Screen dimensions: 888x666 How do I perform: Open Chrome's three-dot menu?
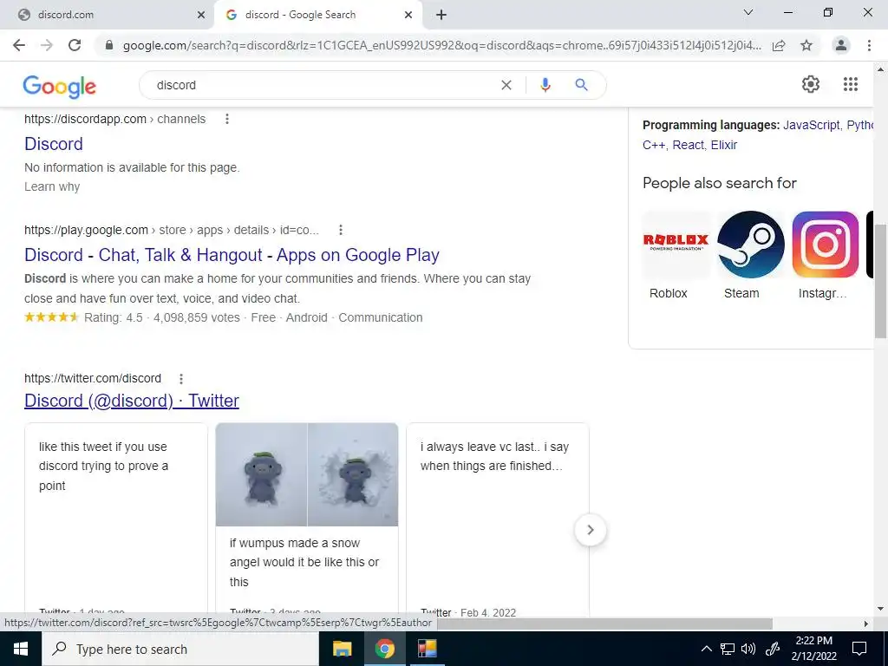pyautogui.click(x=869, y=45)
